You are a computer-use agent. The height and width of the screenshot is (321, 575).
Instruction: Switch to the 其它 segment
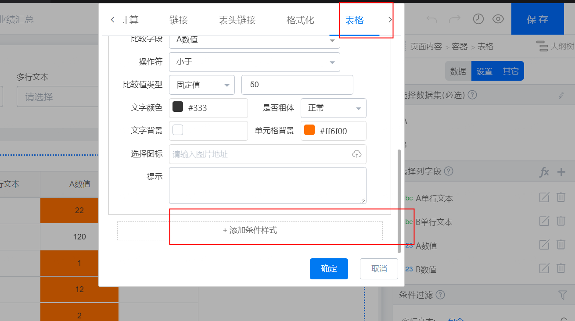[510, 71]
